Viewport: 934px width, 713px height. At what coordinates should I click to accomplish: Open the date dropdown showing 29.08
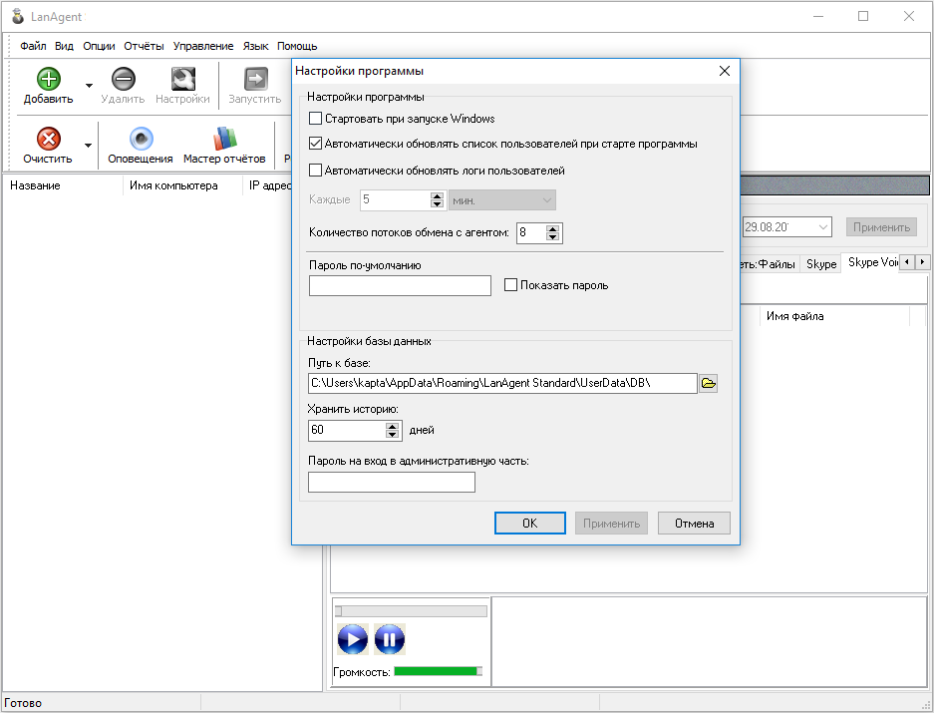tap(822, 227)
